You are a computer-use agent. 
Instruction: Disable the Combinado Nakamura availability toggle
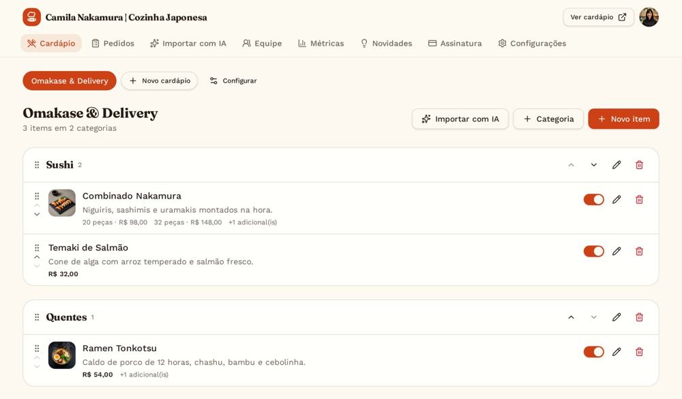point(594,200)
